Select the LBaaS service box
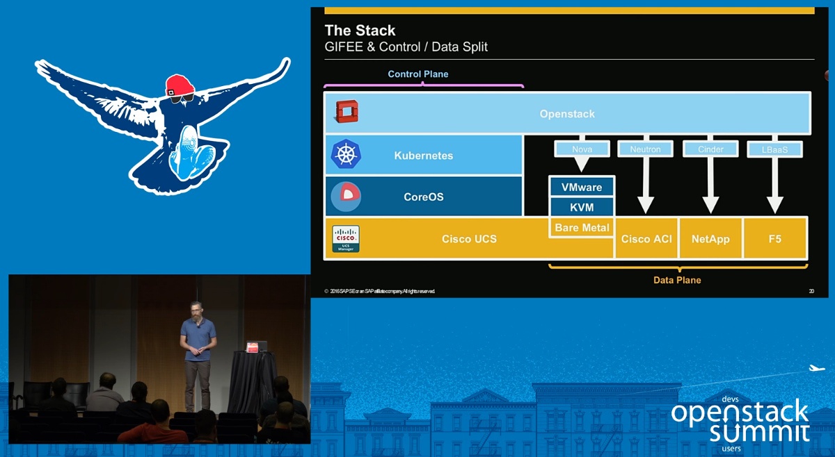 pos(774,149)
